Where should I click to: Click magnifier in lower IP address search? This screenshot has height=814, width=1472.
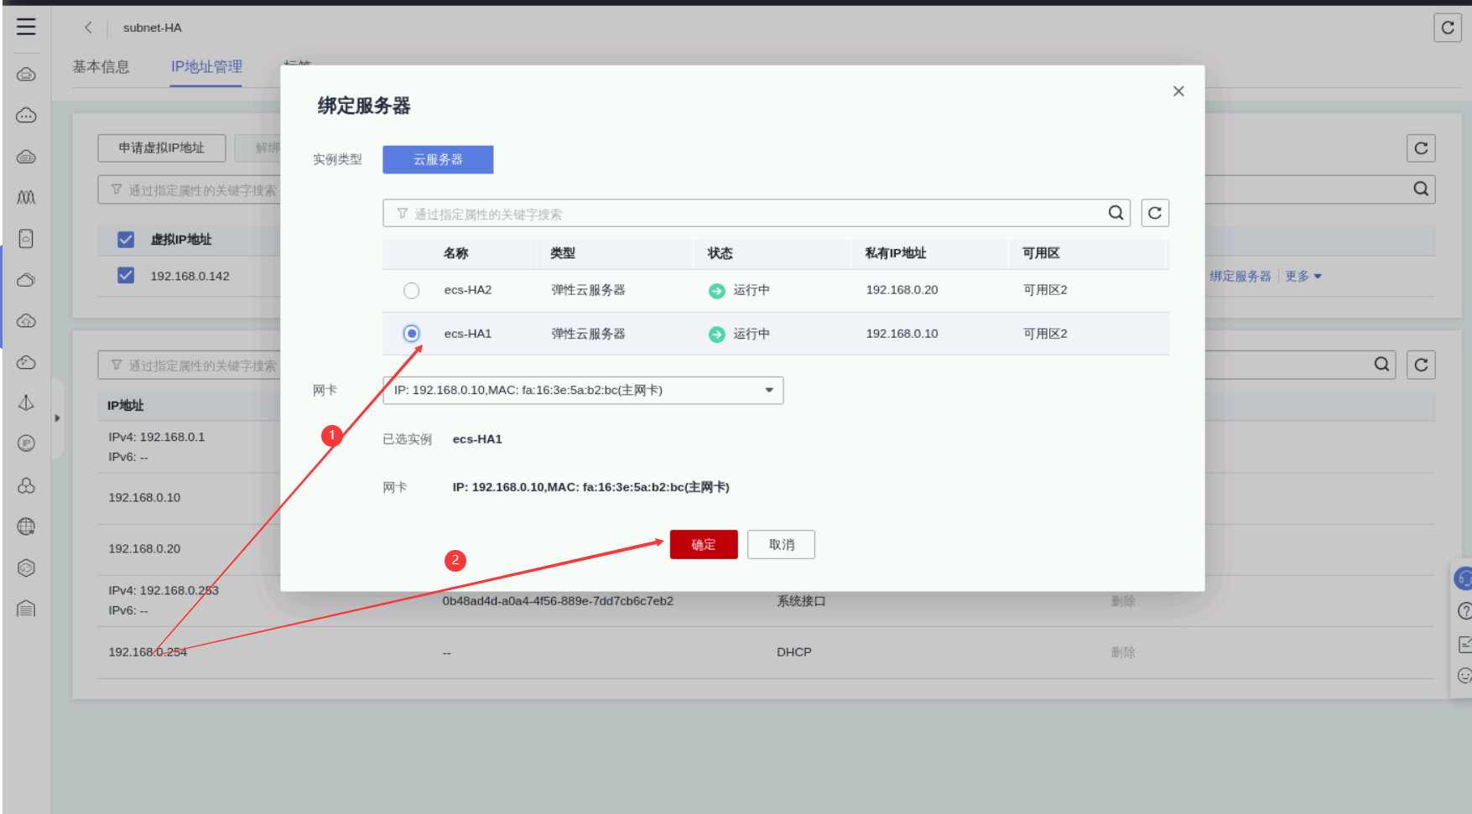point(1382,364)
